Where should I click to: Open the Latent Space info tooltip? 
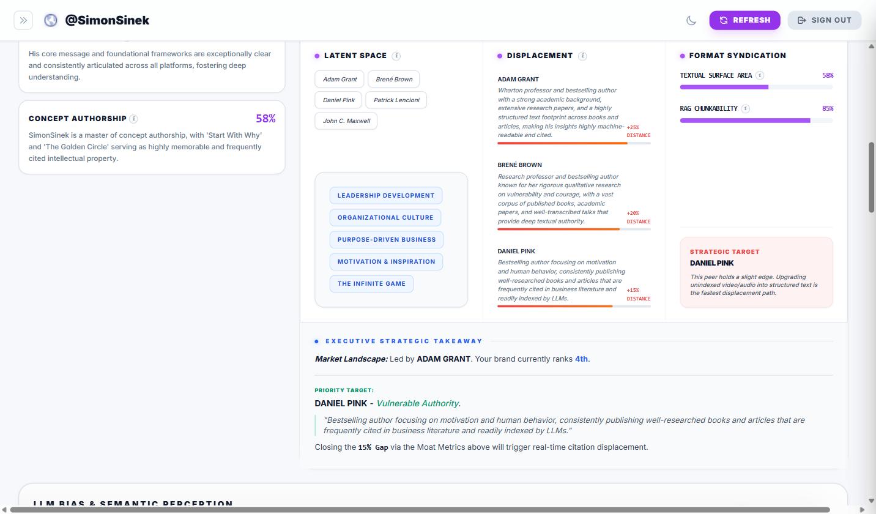(x=396, y=56)
